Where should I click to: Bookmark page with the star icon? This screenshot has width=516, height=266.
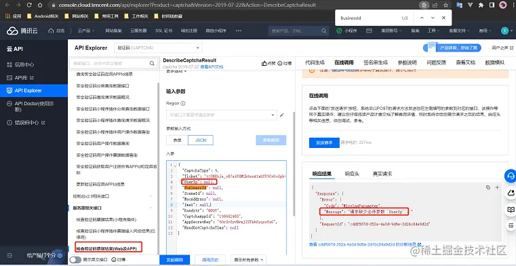tap(445, 5)
